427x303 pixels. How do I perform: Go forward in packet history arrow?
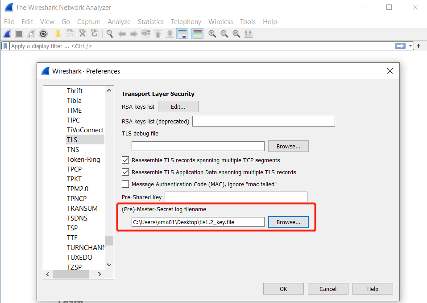coord(134,34)
